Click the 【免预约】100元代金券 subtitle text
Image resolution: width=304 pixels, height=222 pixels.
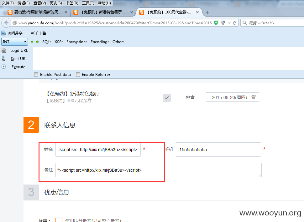pyautogui.click(x=69, y=101)
